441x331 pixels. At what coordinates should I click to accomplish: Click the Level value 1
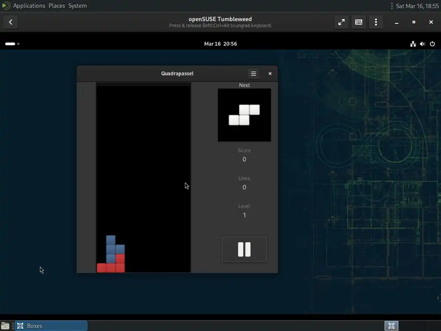245,215
